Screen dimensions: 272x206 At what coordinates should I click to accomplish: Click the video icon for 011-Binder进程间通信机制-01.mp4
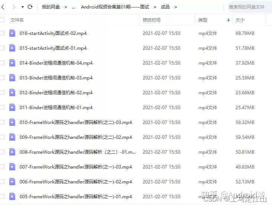pos(12,107)
